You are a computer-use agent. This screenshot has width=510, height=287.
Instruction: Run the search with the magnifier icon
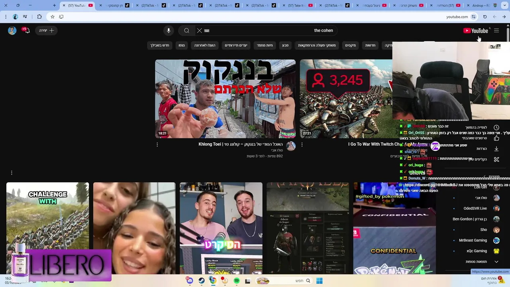(186, 30)
